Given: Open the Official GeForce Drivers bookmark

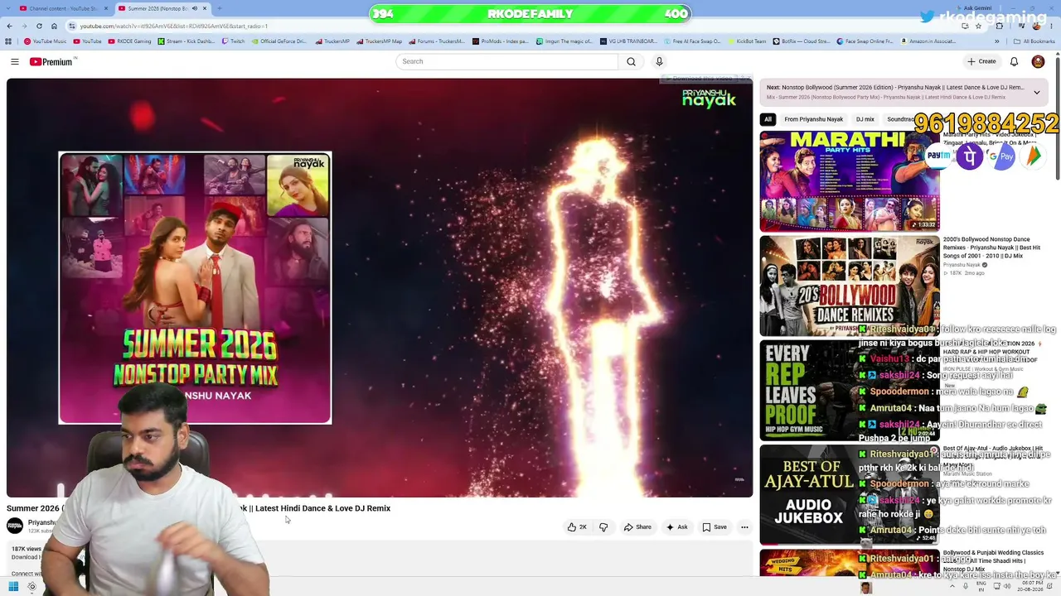Looking at the screenshot, I should point(279,41).
